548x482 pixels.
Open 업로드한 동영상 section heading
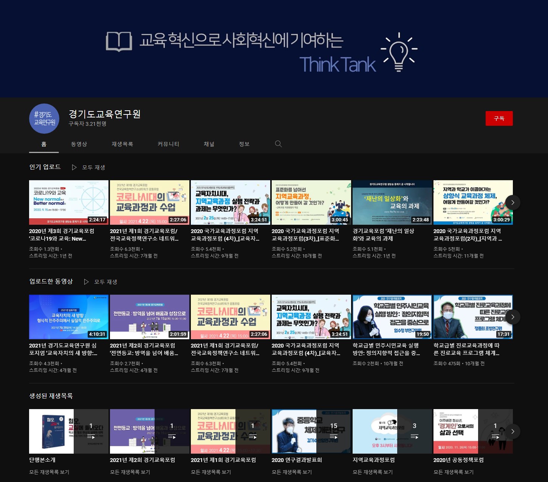51,281
